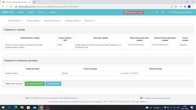Open the Министерство финансов footer link
The width and height of the screenshot is (196, 110).
click(59, 98)
